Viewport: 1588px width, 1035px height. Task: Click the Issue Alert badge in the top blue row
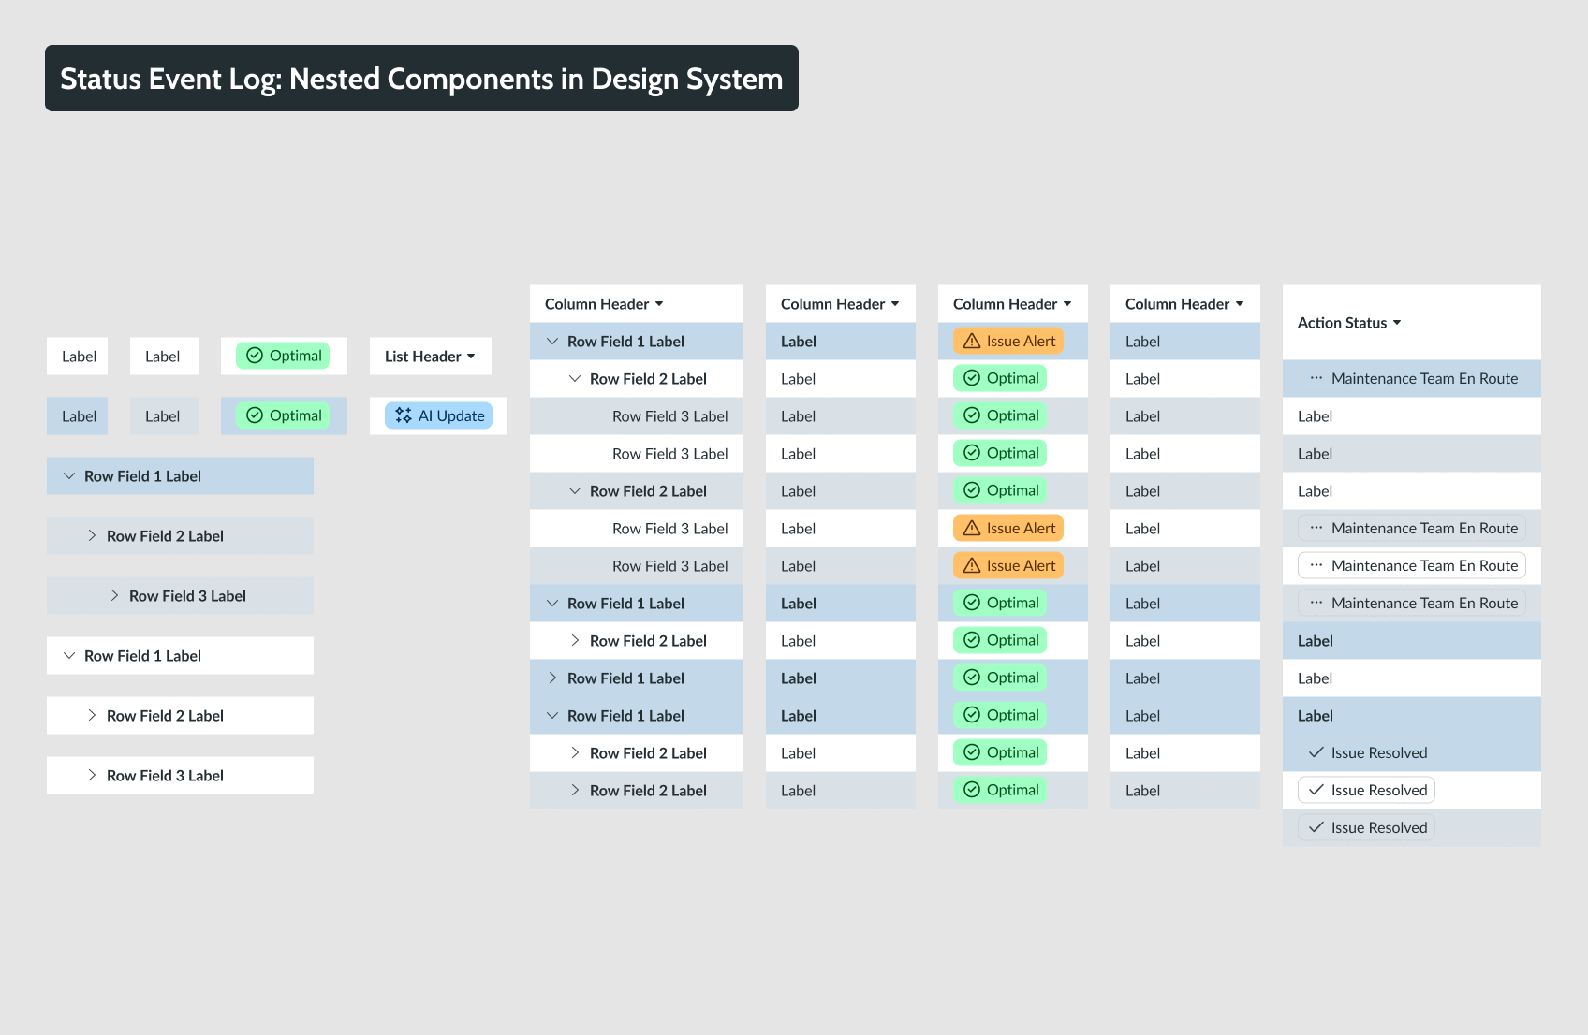(x=1008, y=341)
